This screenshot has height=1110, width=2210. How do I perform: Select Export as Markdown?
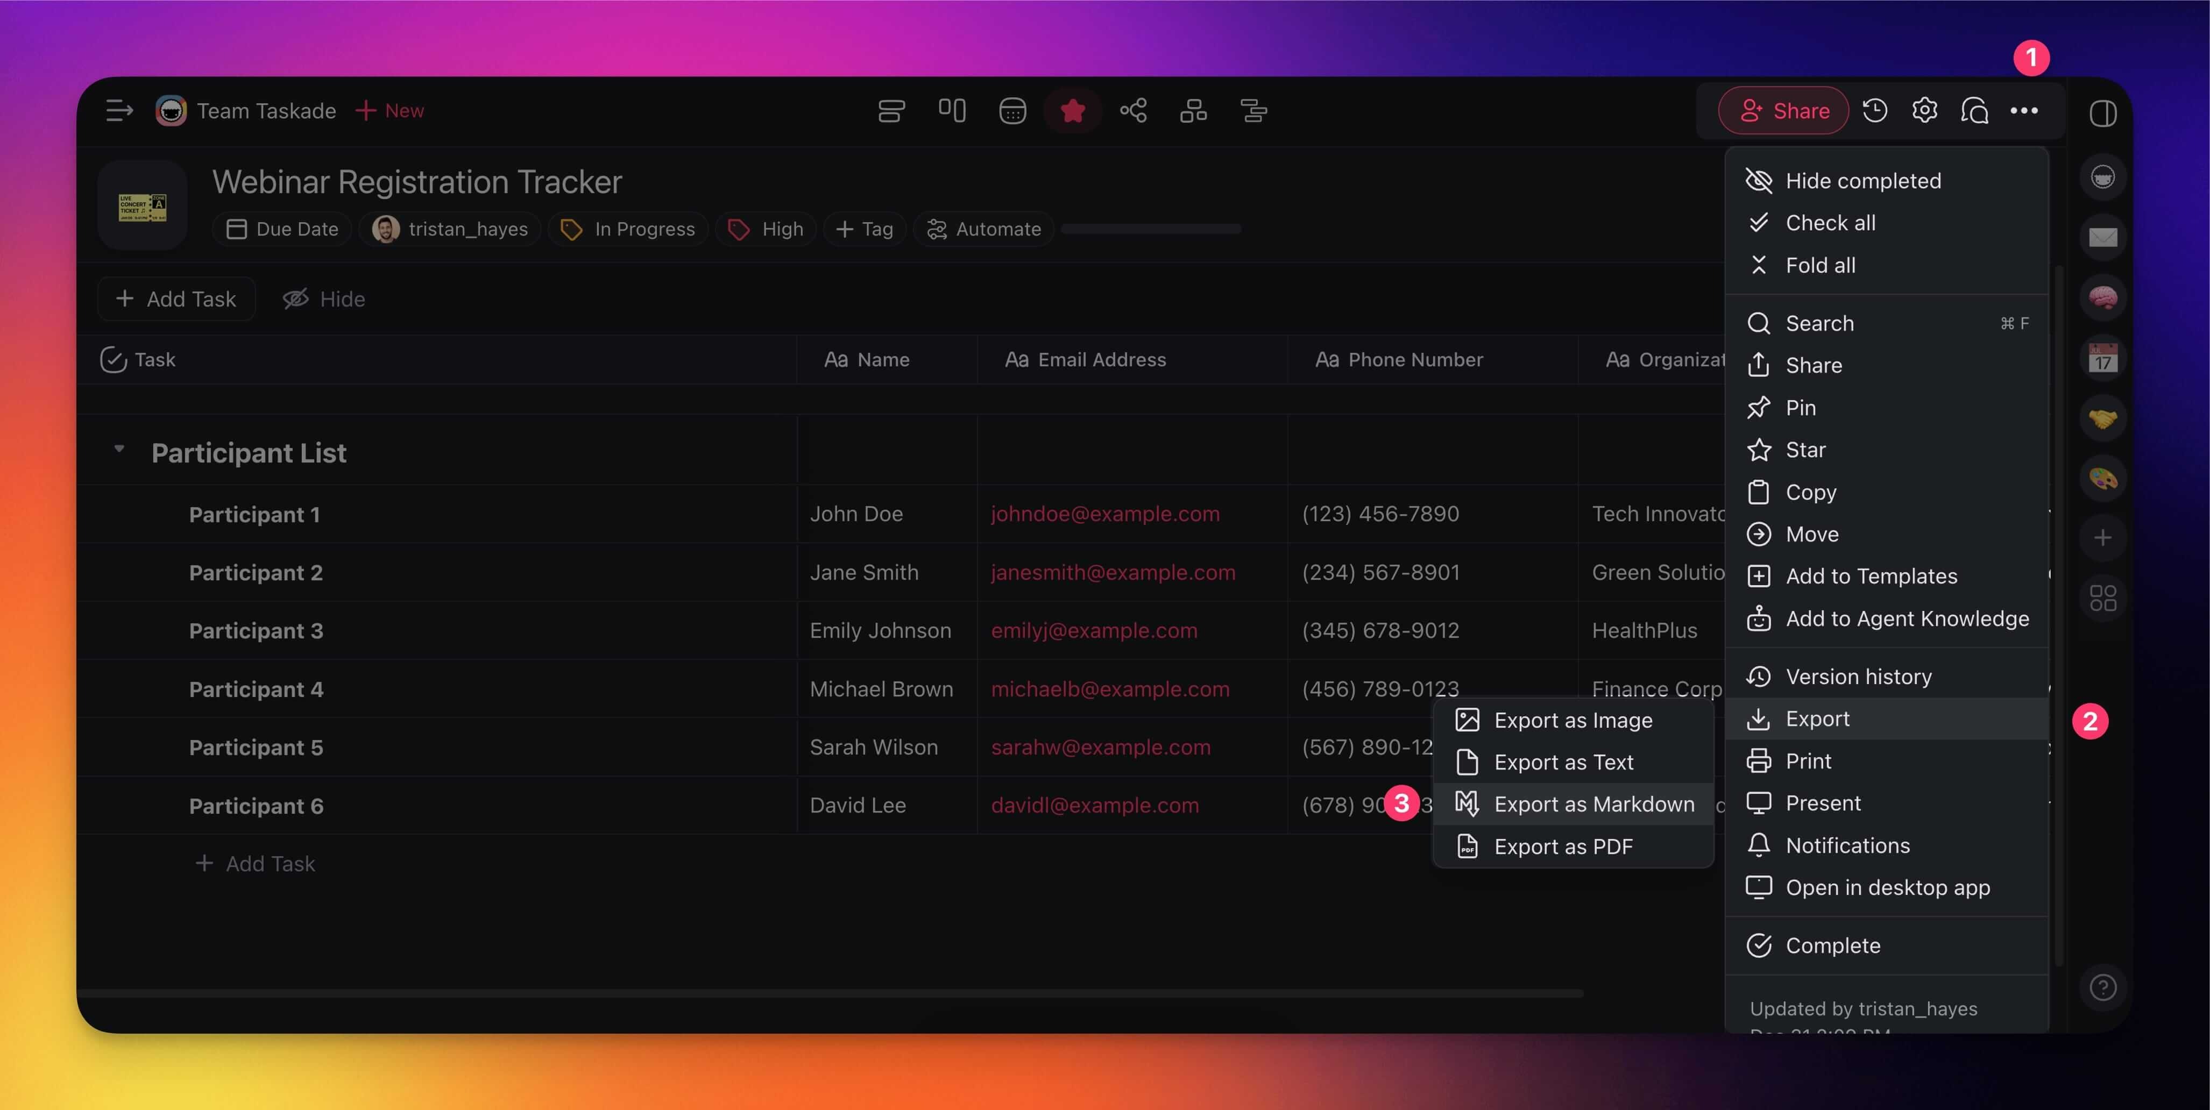[x=1593, y=804]
